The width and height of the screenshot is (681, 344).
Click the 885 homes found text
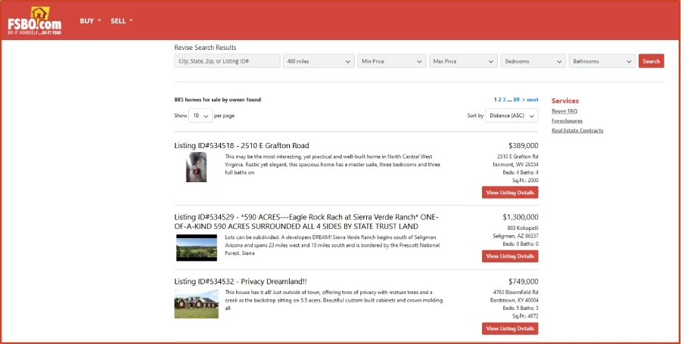[x=218, y=100]
